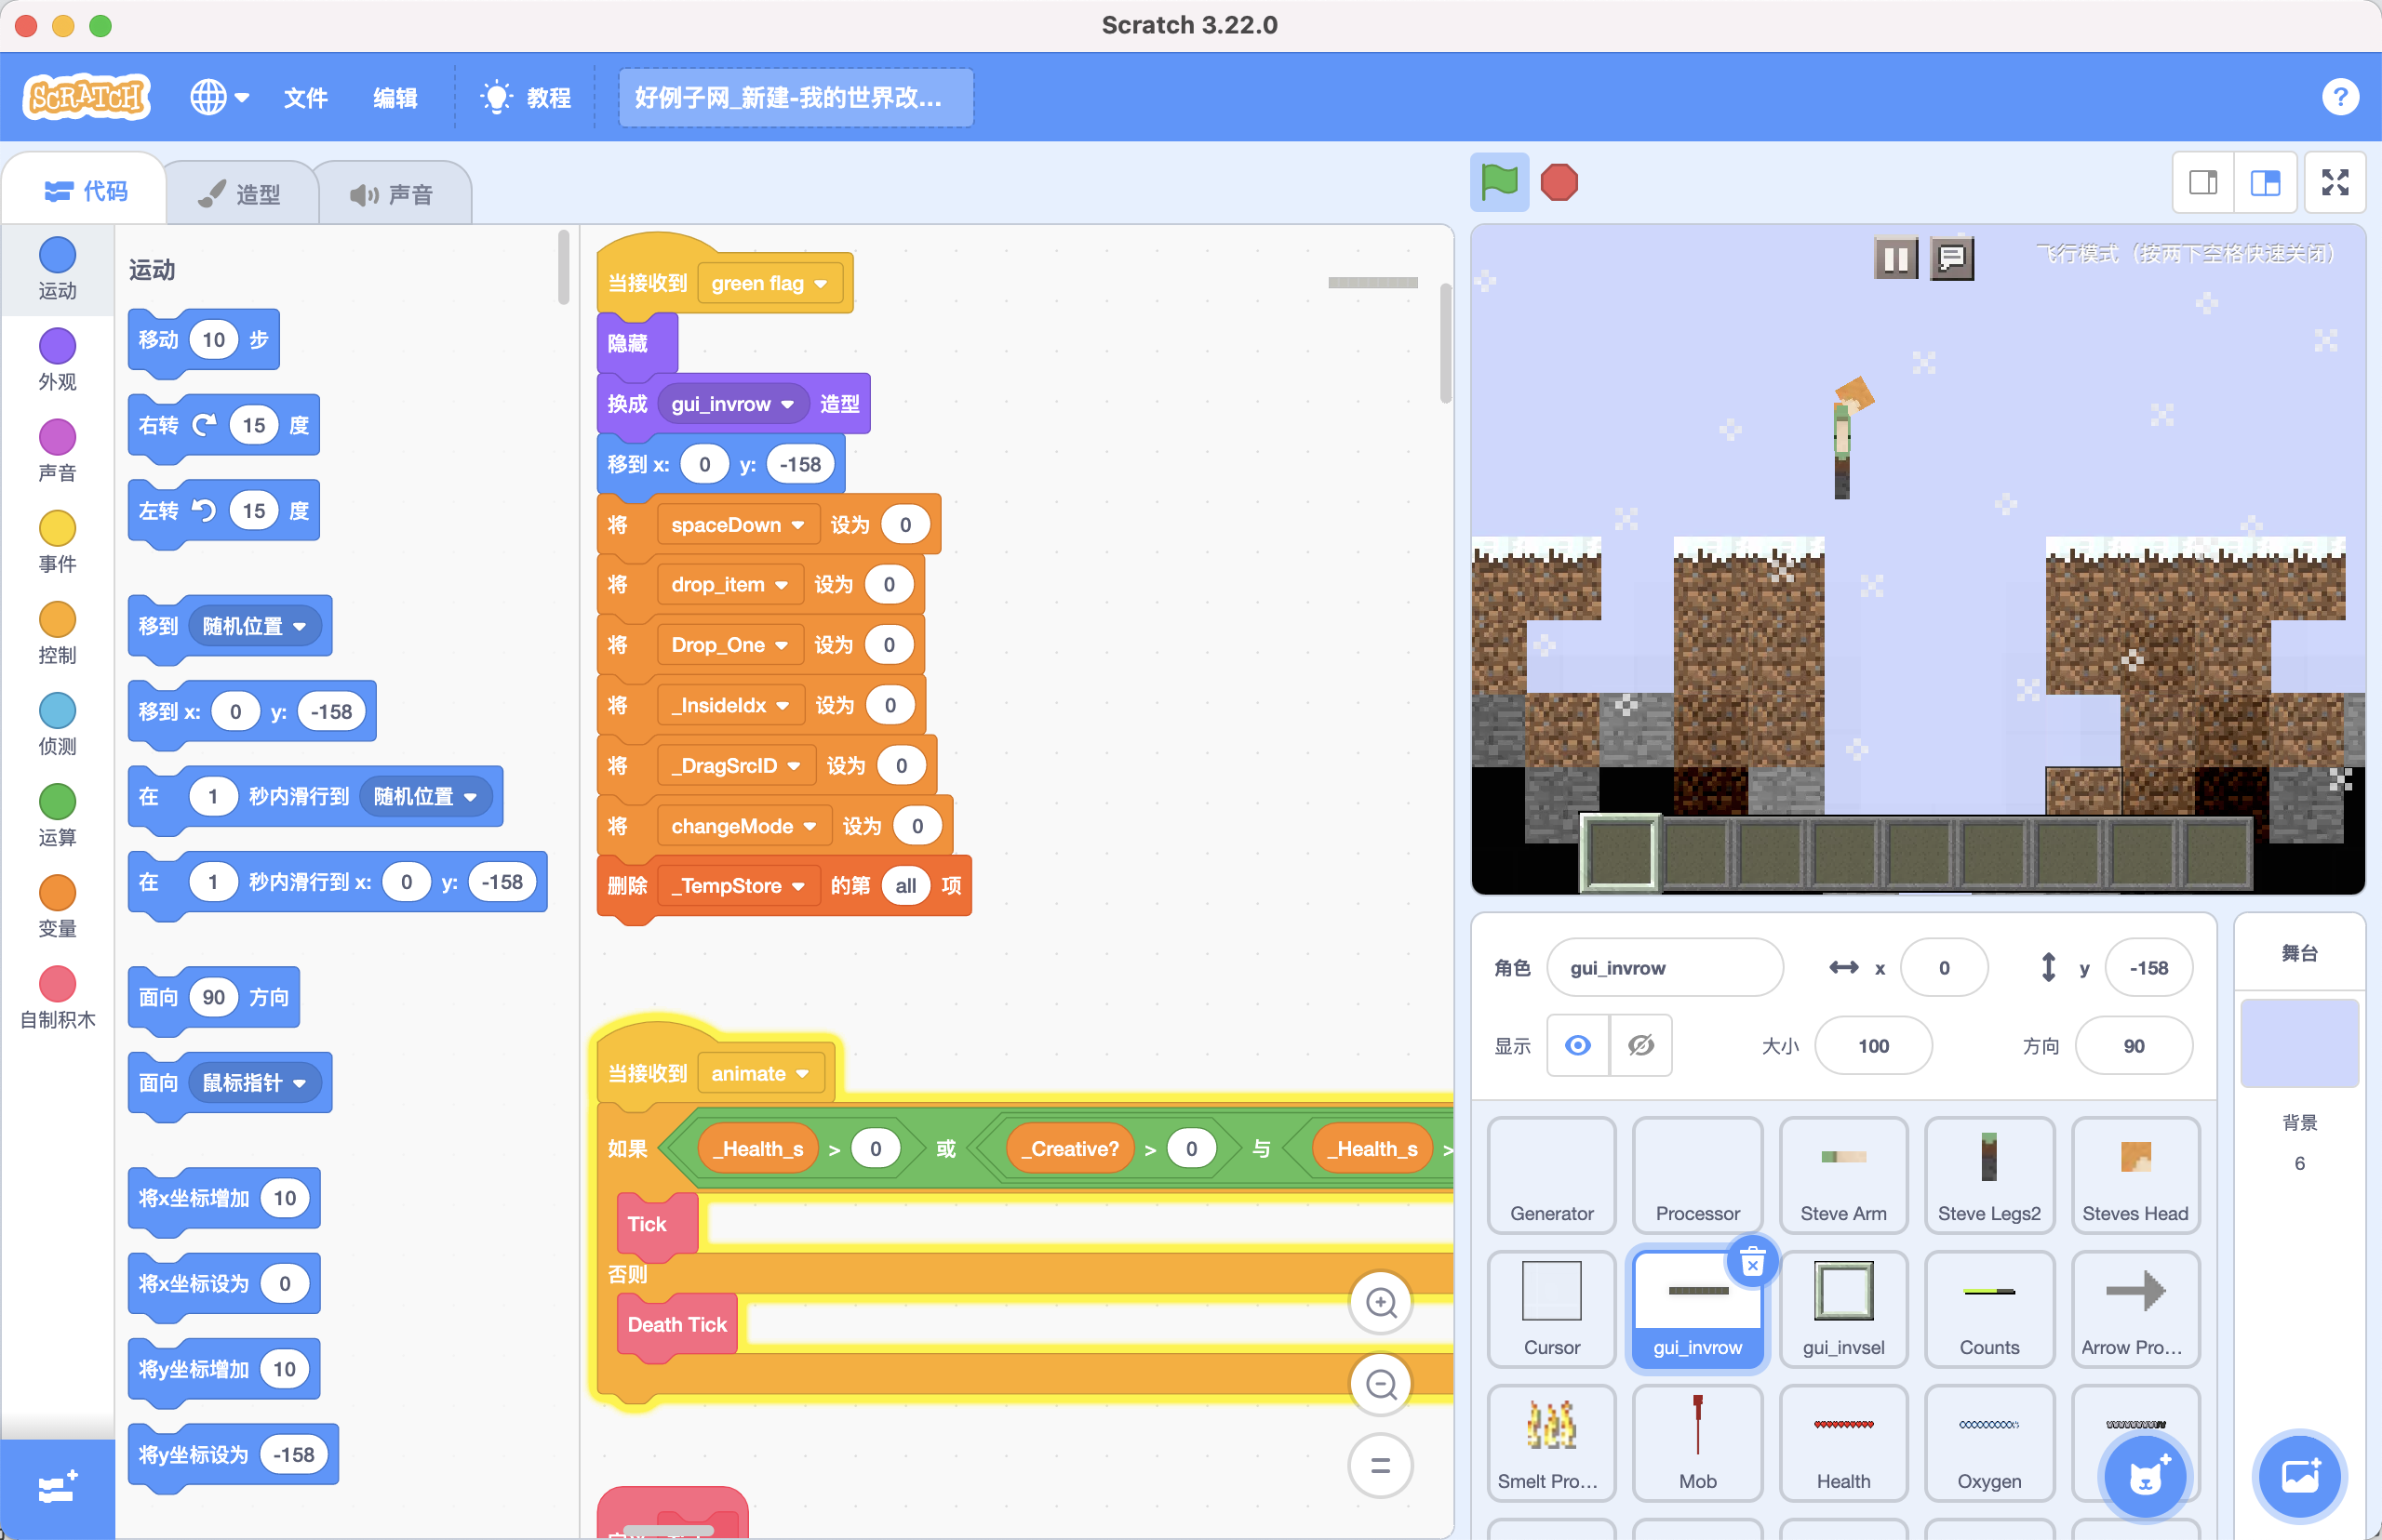Click the sprite x position field
2382x1540 pixels.
1944,967
